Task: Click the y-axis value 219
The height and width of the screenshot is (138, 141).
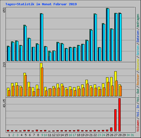Action: pos(4,65)
